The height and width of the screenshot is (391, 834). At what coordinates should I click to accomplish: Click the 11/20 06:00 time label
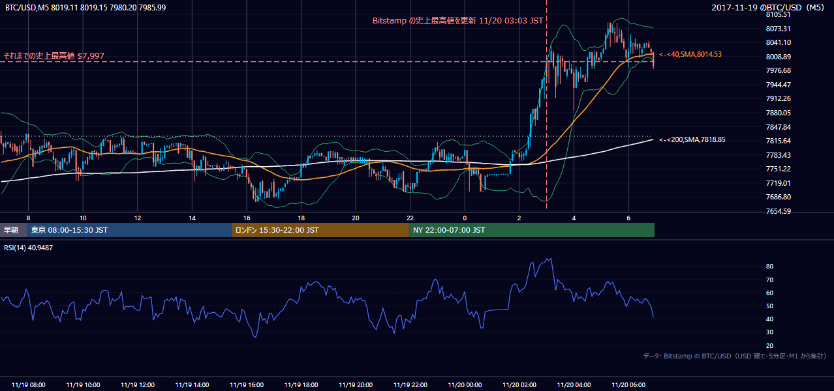click(628, 385)
